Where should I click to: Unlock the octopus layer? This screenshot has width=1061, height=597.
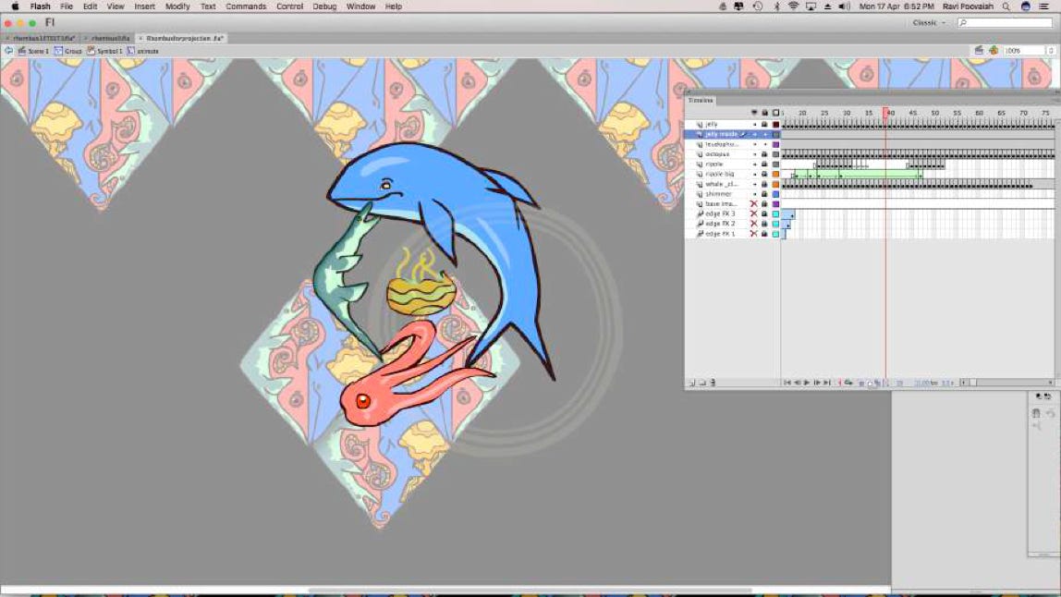764,154
